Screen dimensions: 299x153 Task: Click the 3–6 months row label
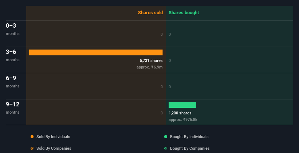click(13, 55)
